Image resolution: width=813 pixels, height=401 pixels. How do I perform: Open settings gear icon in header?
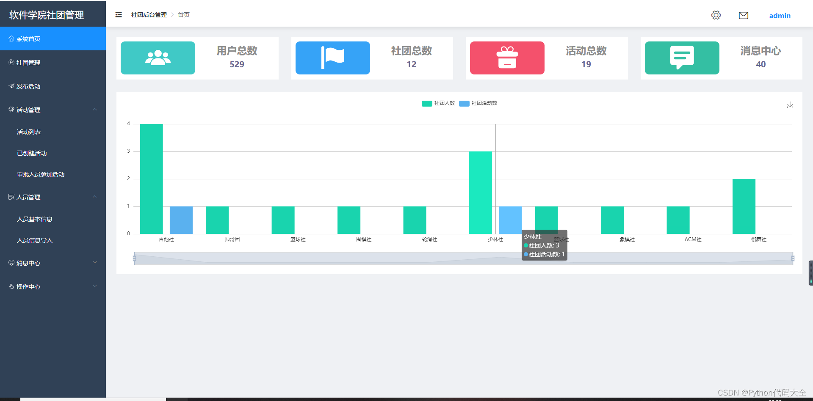tap(716, 15)
